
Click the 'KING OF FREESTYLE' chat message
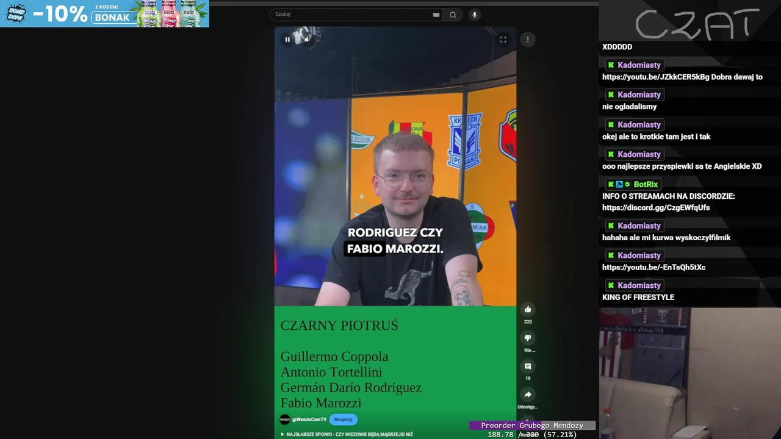(638, 298)
